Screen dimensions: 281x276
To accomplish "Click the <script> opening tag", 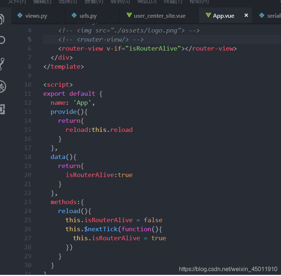I will pyautogui.click(x=58, y=85).
